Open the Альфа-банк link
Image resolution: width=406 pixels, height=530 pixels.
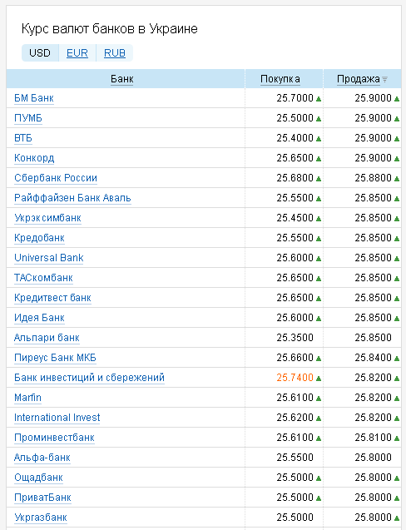[42, 458]
